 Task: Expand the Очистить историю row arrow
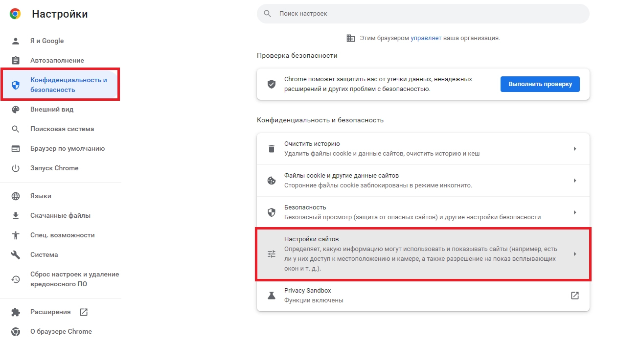tap(575, 149)
